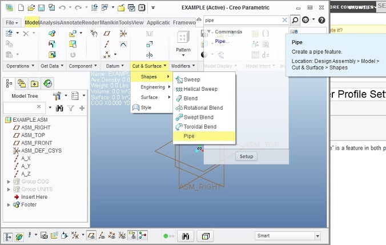This screenshot has height=245, width=386.
Task: Click the plus icon in the Model Tree search bar
Action: click(x=82, y=108)
